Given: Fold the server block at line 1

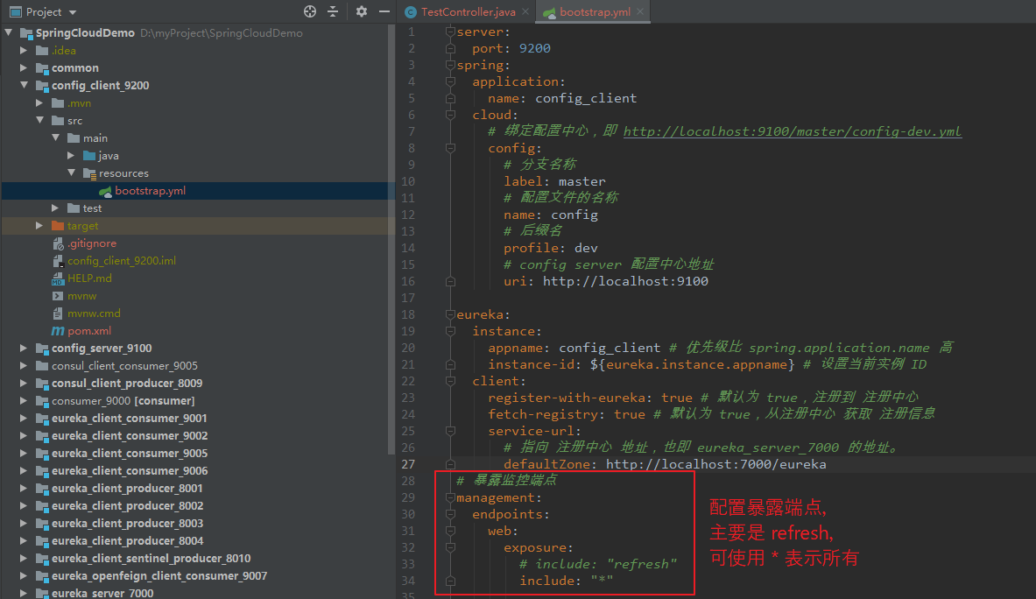Looking at the screenshot, I should [x=450, y=31].
